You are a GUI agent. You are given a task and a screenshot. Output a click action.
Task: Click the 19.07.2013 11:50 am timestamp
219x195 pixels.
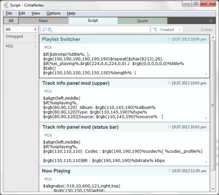[x=189, y=171]
